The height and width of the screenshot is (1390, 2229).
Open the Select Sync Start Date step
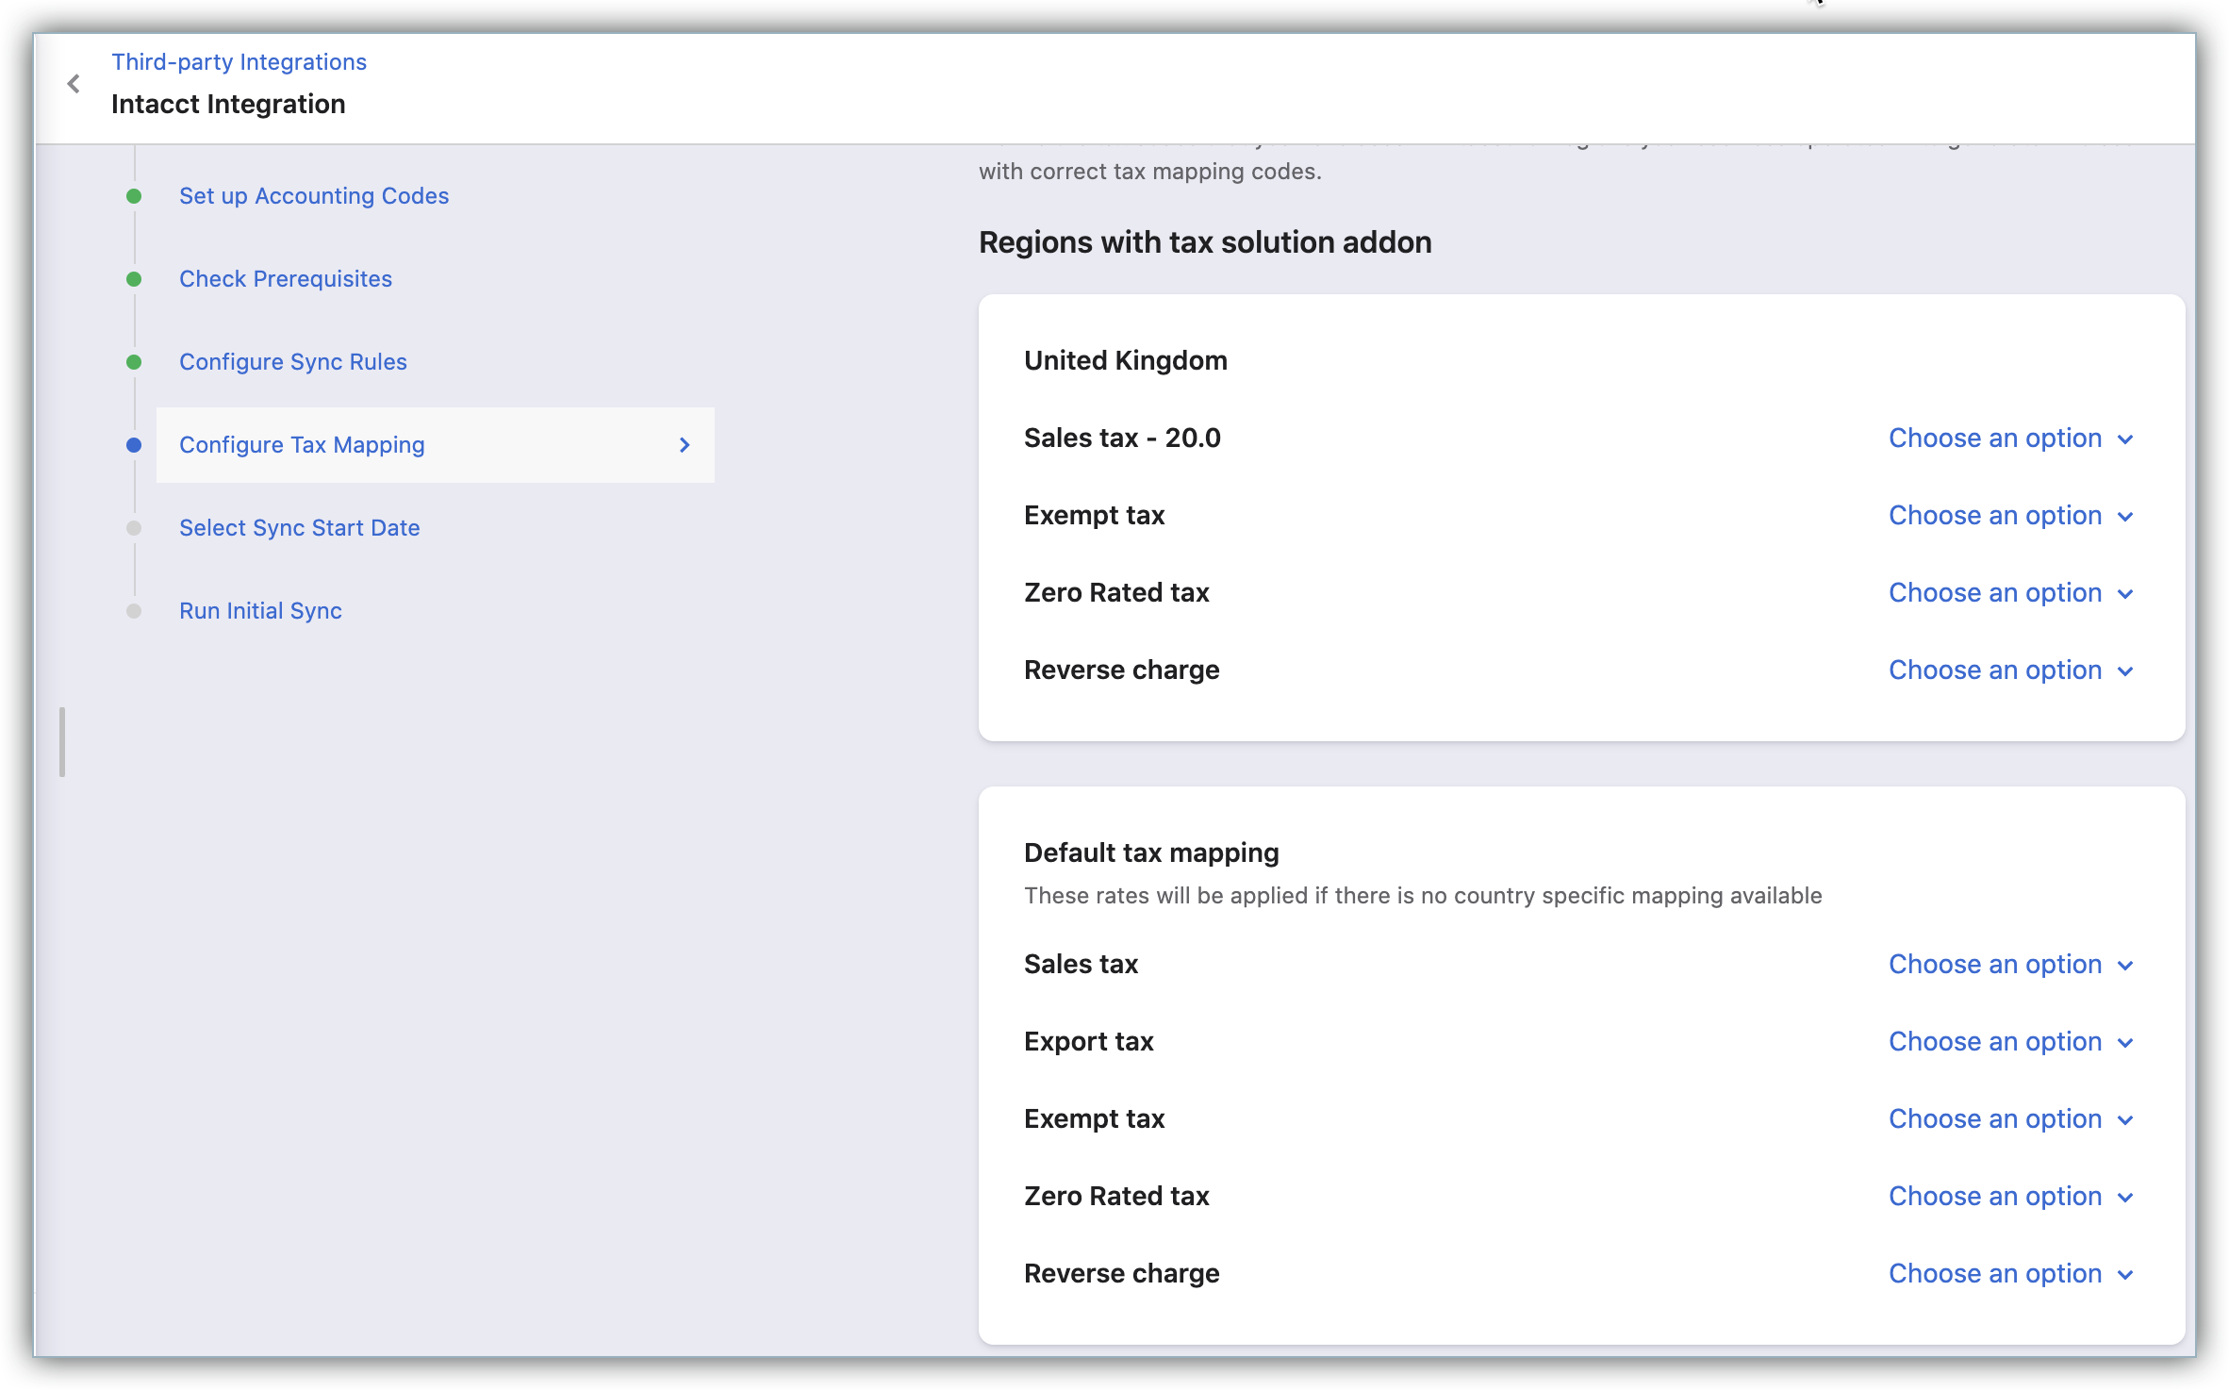[x=300, y=527]
